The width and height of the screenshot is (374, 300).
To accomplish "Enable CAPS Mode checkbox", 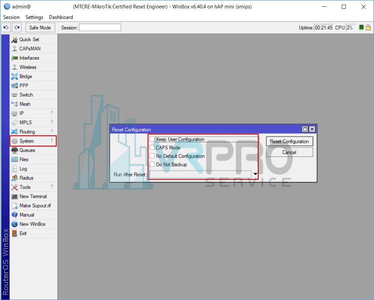I will tap(152, 148).
